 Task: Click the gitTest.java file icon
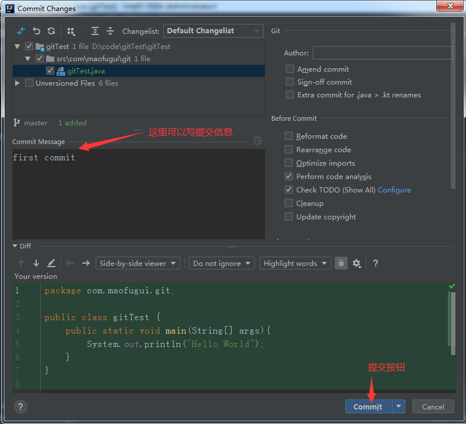tap(61, 71)
